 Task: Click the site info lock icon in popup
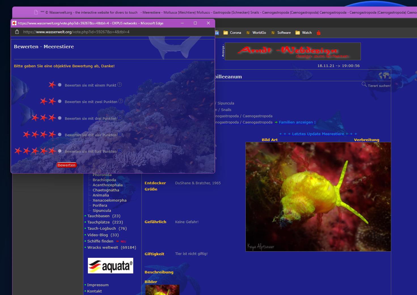tap(17, 32)
